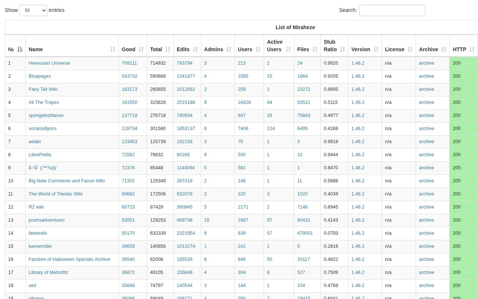
Task: Open the entries-per-page dropdown
Action: point(33,10)
